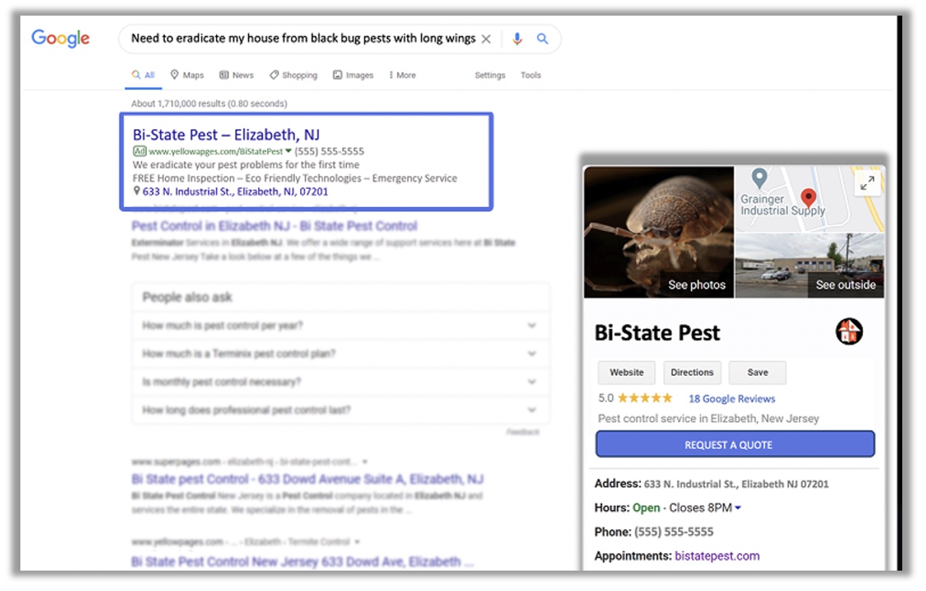Click the Google logo
The height and width of the screenshot is (591, 926).
click(60, 39)
